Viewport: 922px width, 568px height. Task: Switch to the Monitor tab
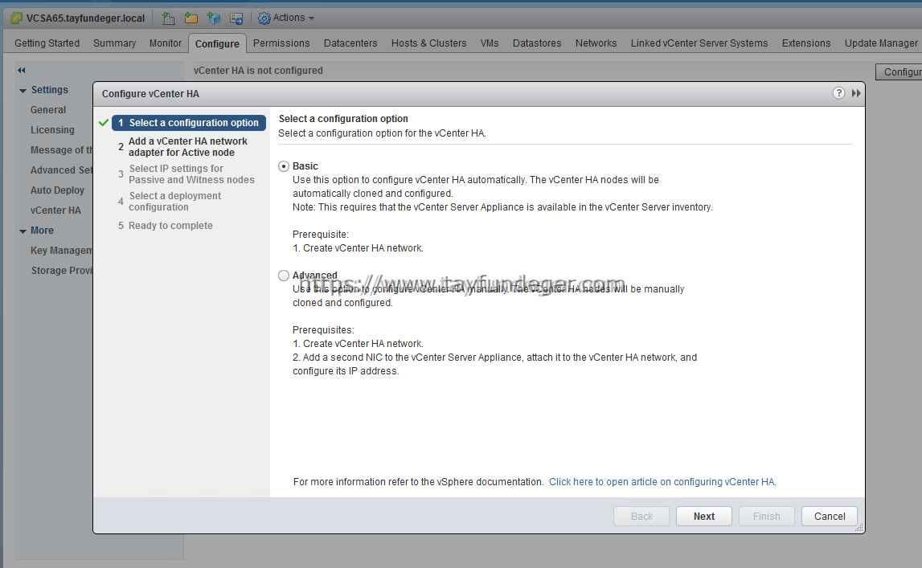pos(166,43)
